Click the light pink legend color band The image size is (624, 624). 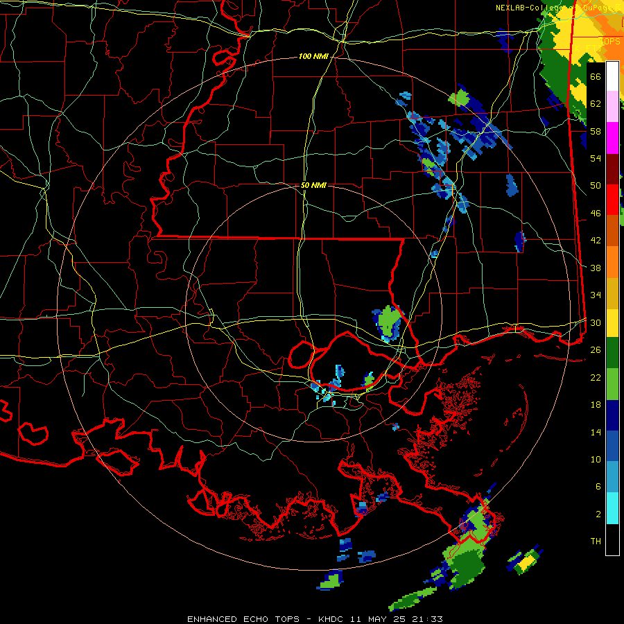pos(612,107)
